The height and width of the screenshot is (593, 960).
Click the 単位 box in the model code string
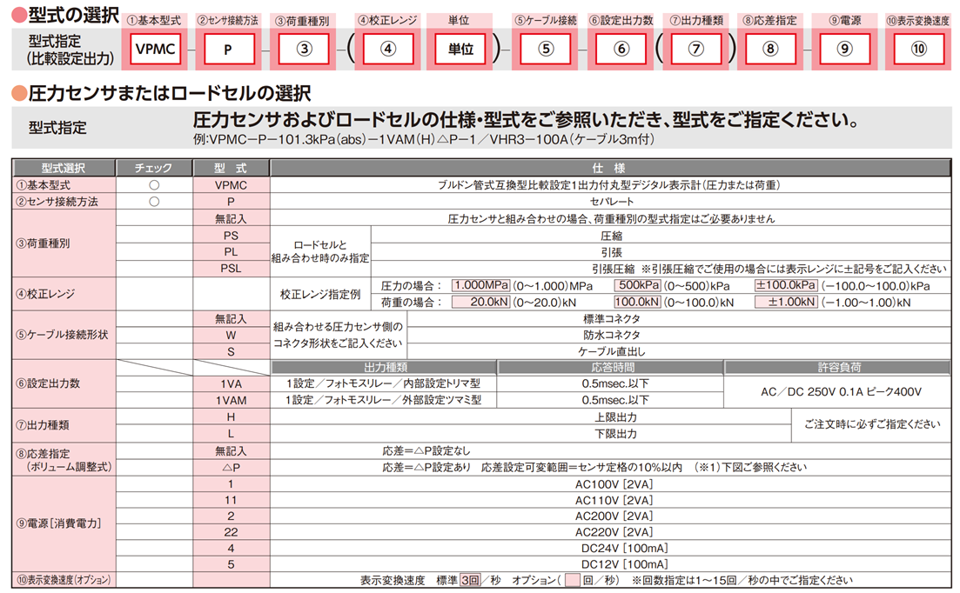[x=460, y=49]
